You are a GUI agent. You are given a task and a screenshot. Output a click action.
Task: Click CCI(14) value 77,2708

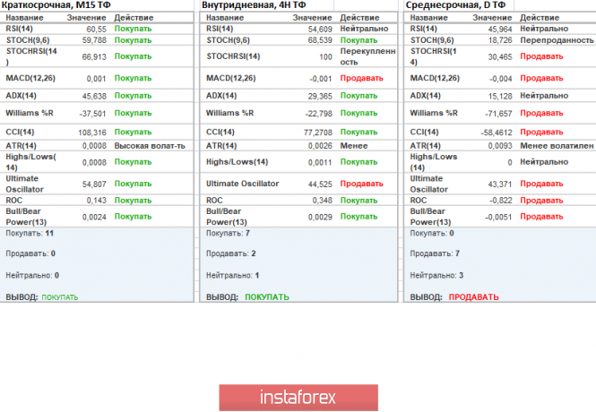pyautogui.click(x=318, y=133)
